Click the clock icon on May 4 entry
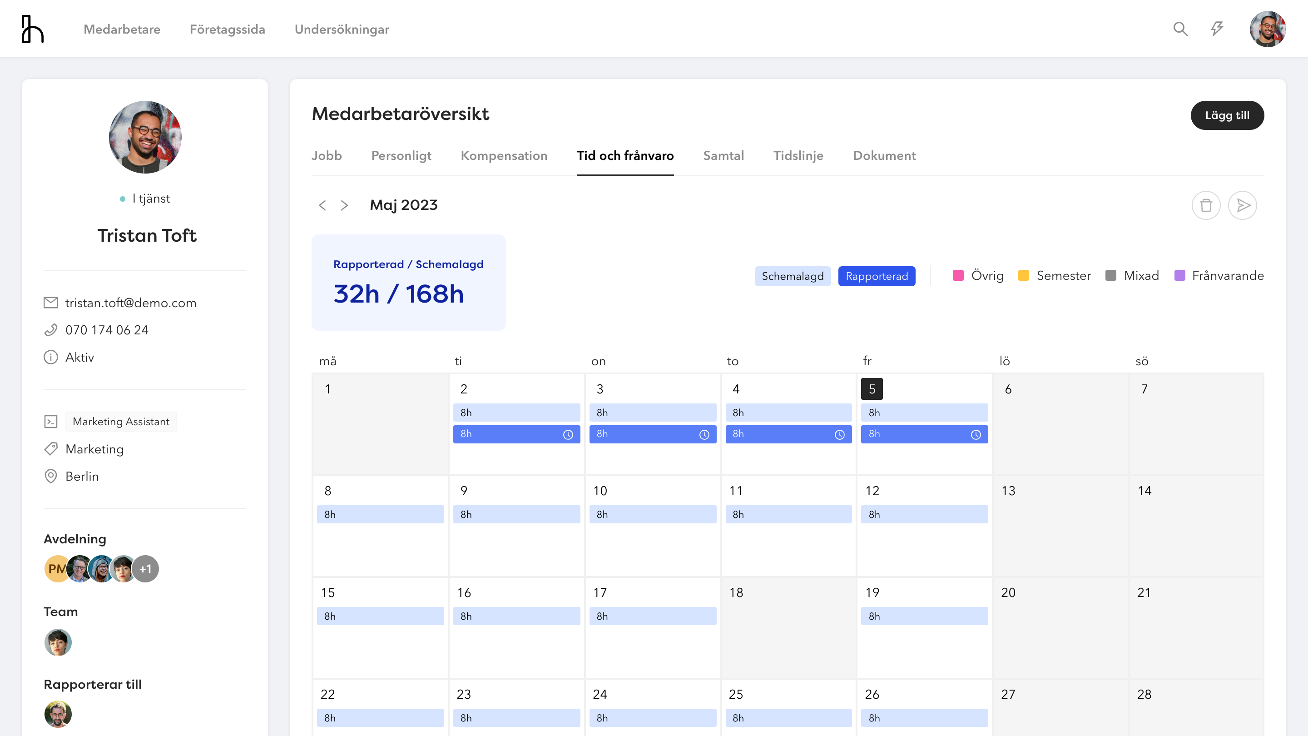The width and height of the screenshot is (1308, 736). coord(840,435)
